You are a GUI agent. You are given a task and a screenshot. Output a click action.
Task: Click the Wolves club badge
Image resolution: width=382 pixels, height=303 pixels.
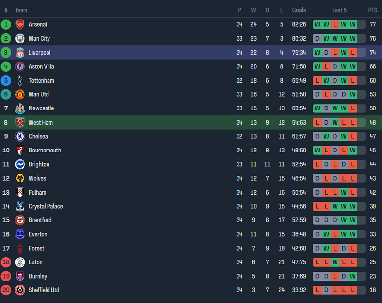click(x=20, y=178)
